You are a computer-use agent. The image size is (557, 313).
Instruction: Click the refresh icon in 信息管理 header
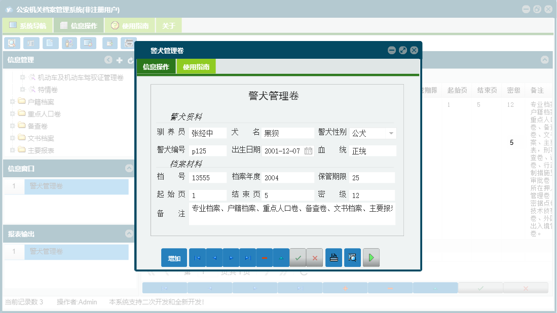pos(130,60)
